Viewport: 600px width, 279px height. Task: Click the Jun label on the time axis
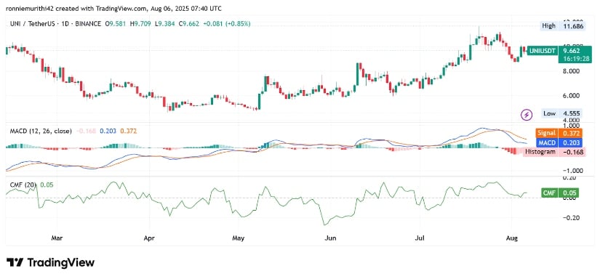tap(330, 238)
